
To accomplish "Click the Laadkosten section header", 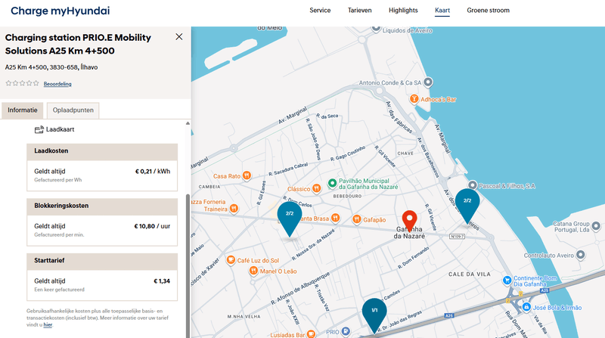I will (102, 151).
